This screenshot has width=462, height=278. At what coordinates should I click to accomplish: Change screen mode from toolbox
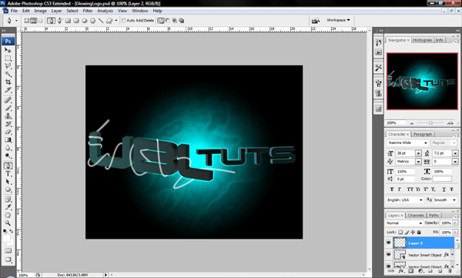click(8, 260)
